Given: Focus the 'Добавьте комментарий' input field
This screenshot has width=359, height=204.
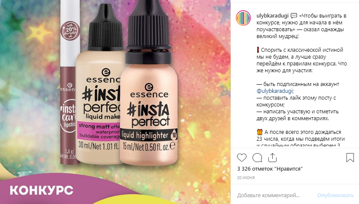Looking at the screenshot, I should coord(268,195).
